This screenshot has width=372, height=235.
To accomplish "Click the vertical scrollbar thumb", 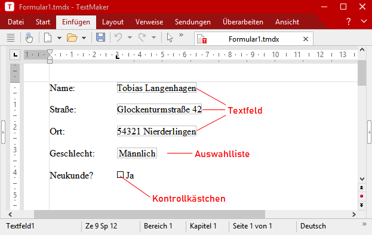I will click(x=362, y=73).
